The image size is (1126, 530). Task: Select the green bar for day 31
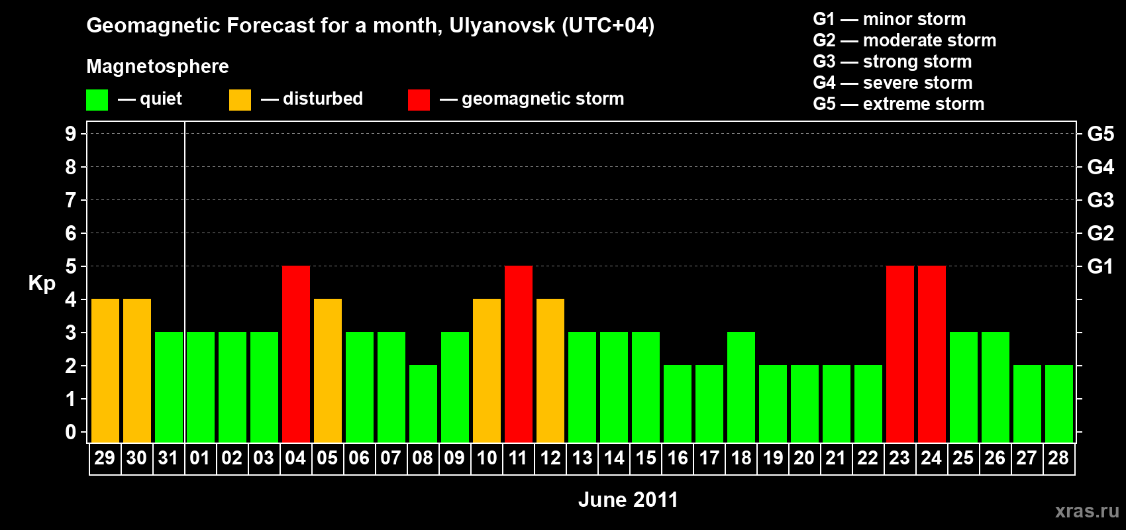[x=169, y=387]
